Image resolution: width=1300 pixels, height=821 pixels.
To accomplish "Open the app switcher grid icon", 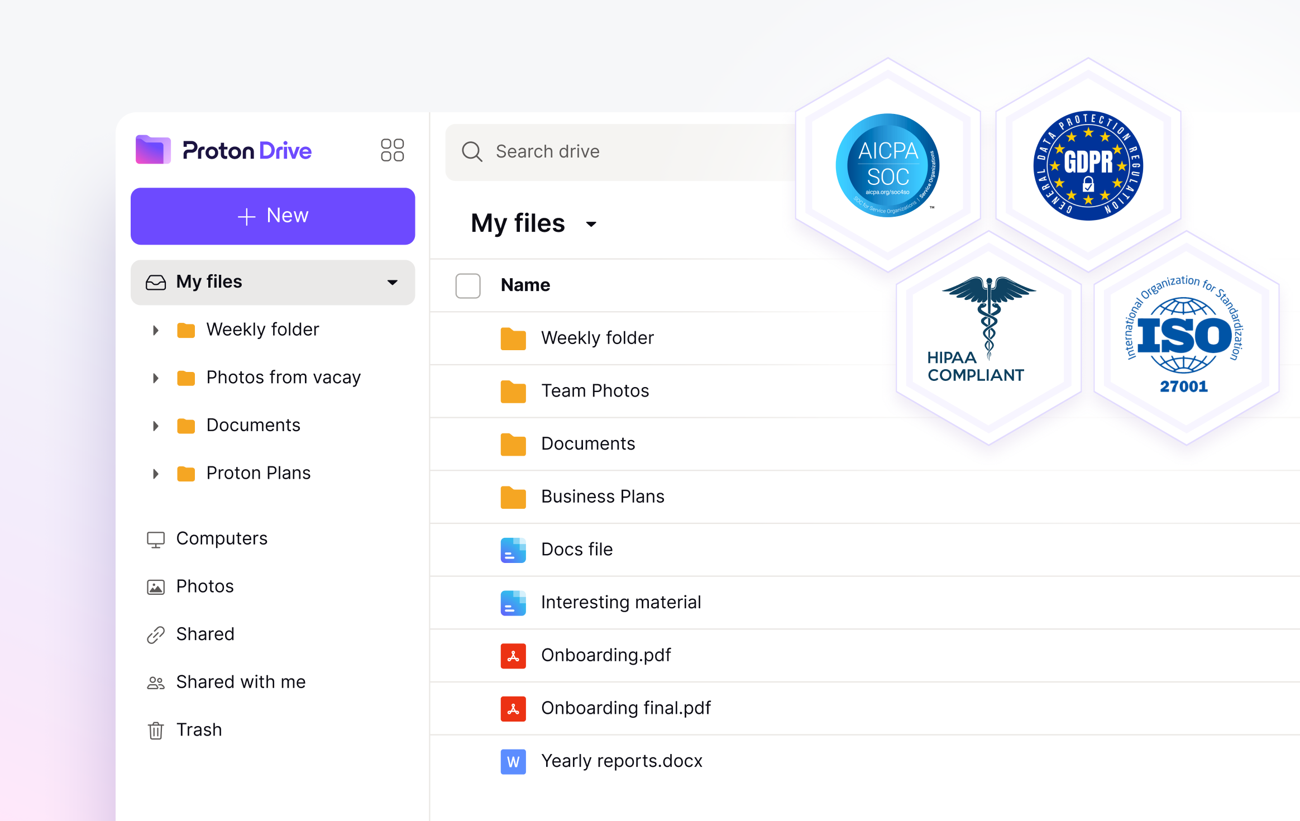I will coord(392,150).
